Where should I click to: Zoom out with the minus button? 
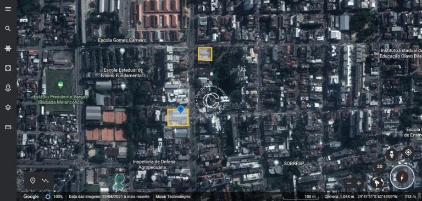pos(349,183)
